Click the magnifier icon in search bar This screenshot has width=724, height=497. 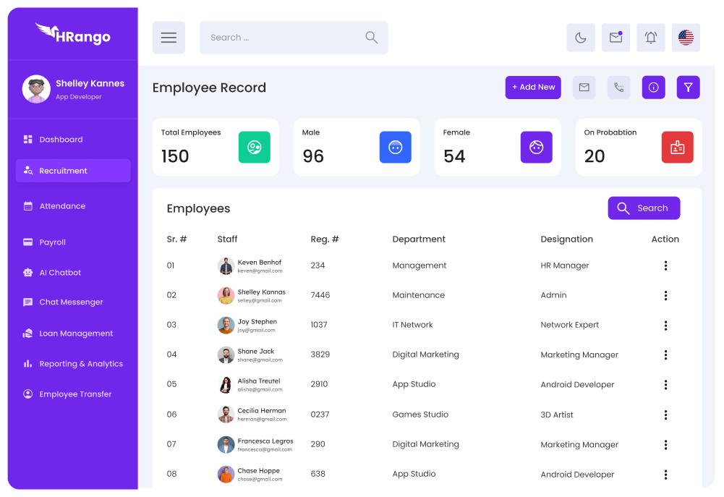pyautogui.click(x=371, y=38)
